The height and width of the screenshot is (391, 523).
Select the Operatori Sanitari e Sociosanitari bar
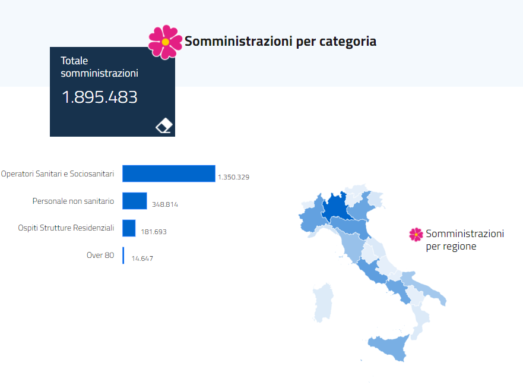tap(169, 174)
